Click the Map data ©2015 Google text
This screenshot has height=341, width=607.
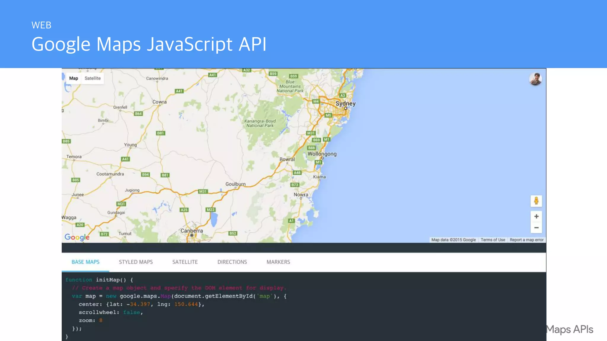[453, 240]
